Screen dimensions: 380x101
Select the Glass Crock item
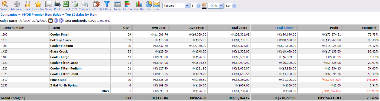(59, 51)
